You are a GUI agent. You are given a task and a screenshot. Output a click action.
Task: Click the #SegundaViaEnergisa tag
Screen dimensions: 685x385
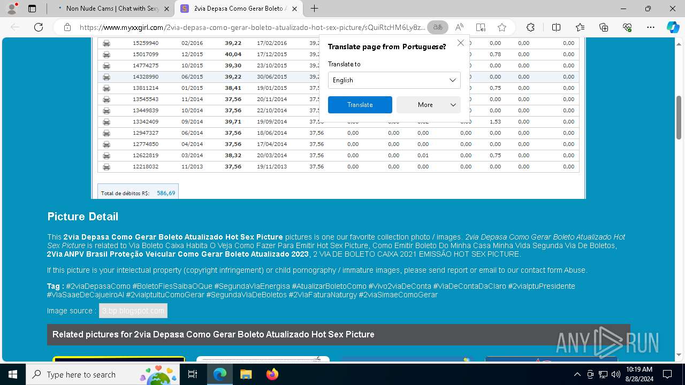click(x=252, y=286)
